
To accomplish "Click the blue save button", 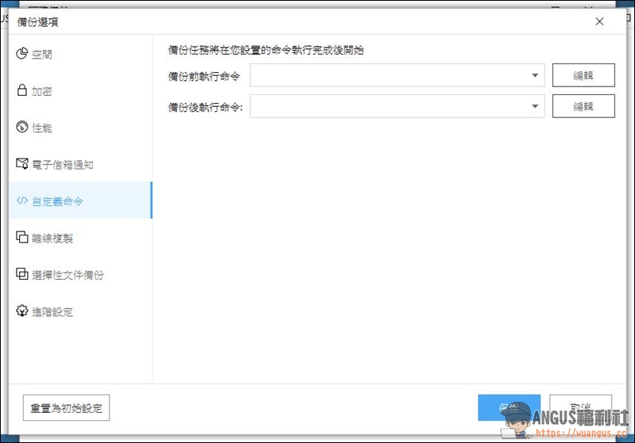I will [x=509, y=407].
